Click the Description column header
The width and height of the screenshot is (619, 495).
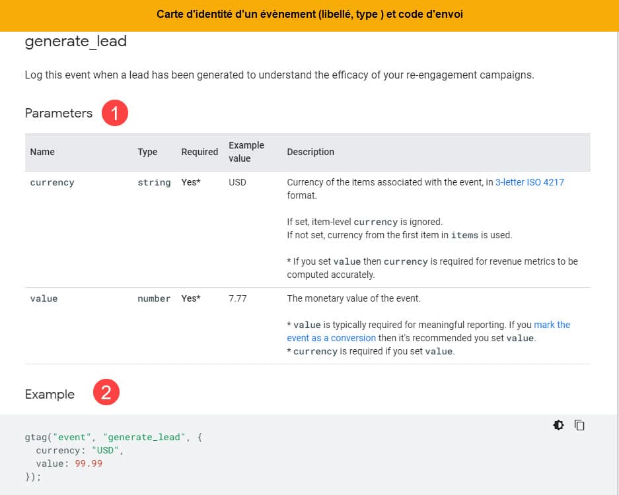[x=310, y=152]
